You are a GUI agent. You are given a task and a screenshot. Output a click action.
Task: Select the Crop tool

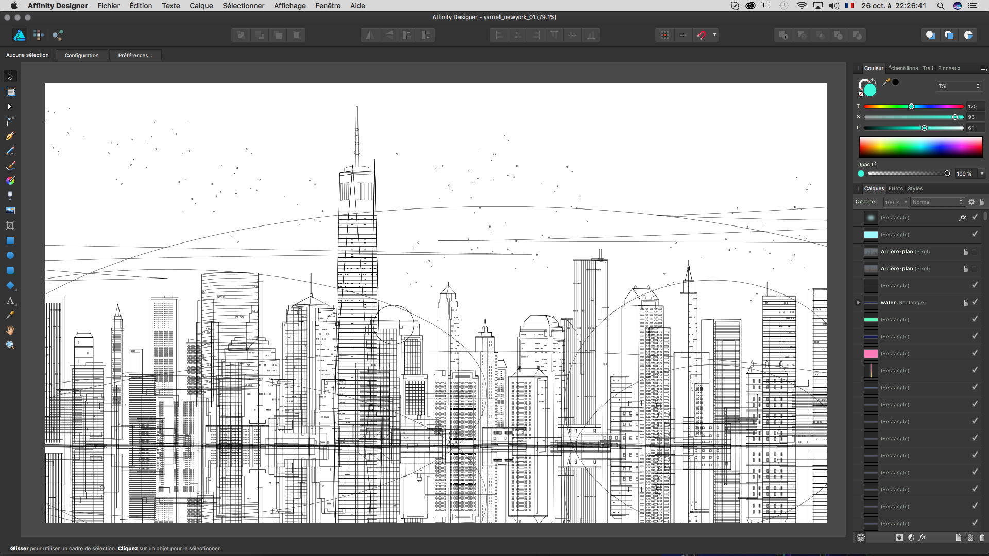pyautogui.click(x=10, y=225)
